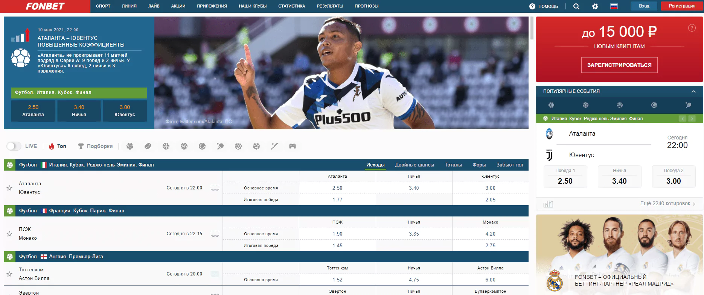Image resolution: width=704 pixels, height=295 pixels.
Task: Click the Вход login button
Action: (x=644, y=6)
